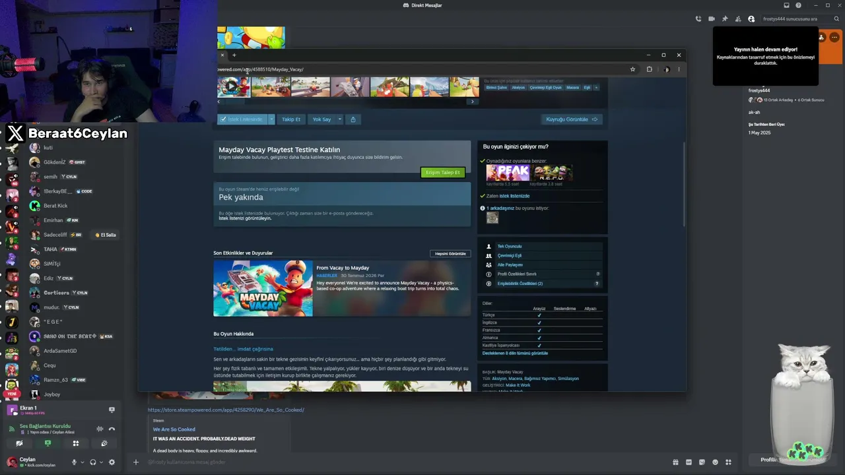The height and width of the screenshot is (475, 845).
Task: Open the mutual friend avatar on Steam
Action: click(492, 218)
